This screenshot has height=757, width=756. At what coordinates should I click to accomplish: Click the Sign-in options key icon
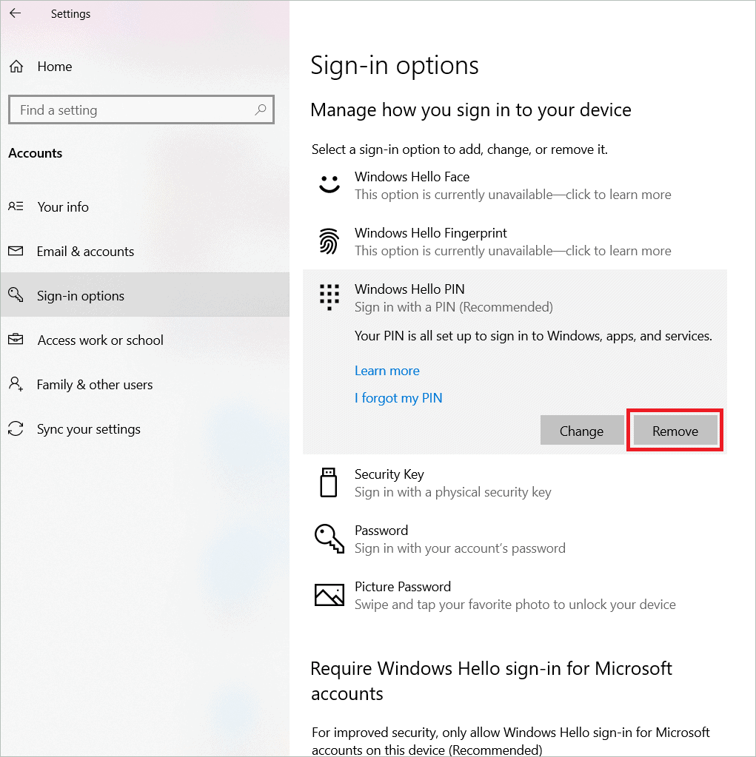pos(16,295)
